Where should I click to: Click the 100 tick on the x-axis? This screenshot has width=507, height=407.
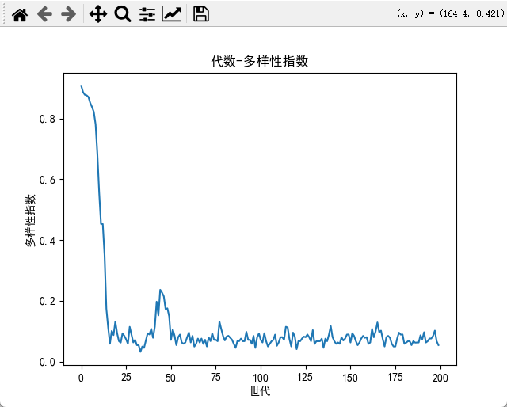(261, 378)
